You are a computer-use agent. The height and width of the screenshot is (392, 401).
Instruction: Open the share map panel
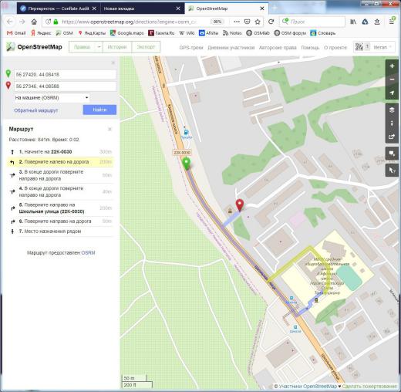point(392,137)
